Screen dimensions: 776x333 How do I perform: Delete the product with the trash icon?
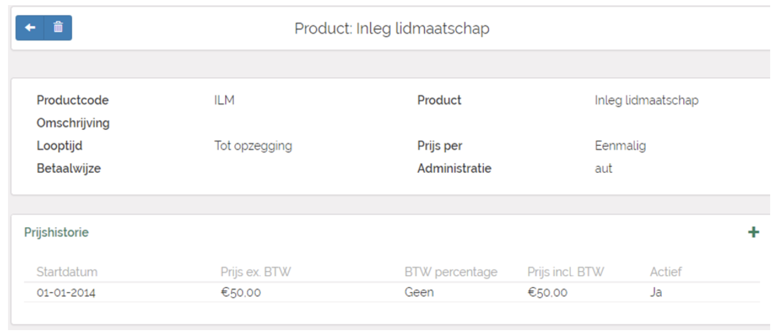click(58, 28)
